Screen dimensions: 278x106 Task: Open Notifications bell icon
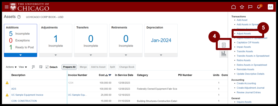[x=259, y=7]
